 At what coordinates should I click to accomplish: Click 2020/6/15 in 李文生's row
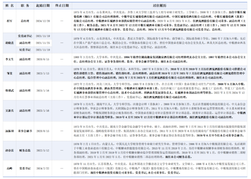(43, 59)
